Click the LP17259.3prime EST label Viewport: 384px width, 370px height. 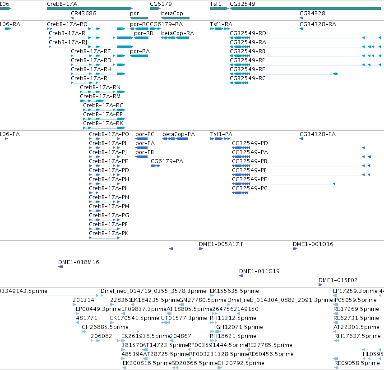(x=356, y=291)
